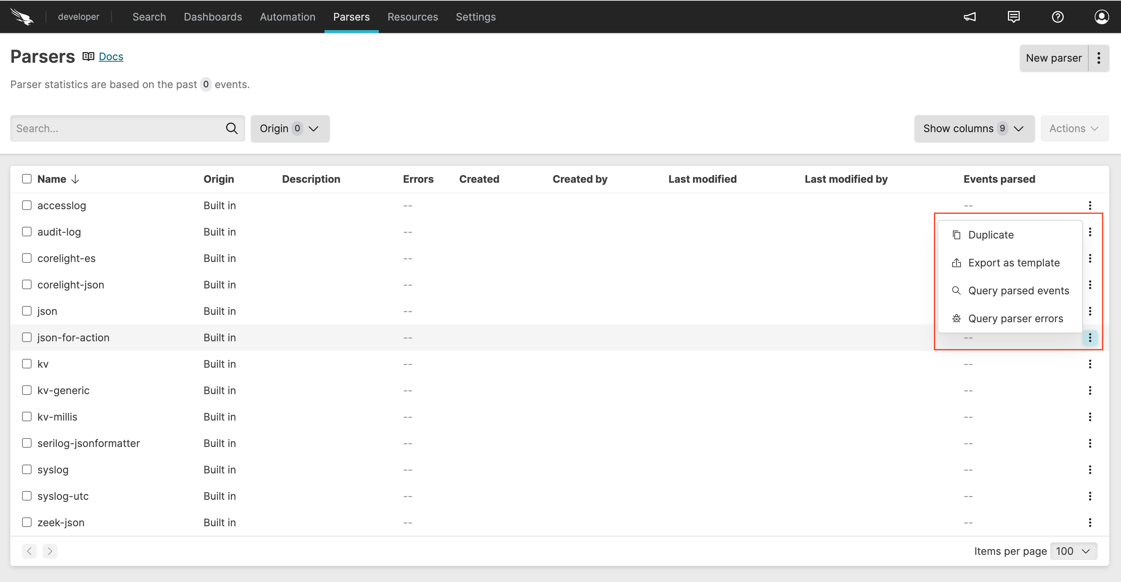Open the Show columns dropdown
The height and width of the screenshot is (582, 1121).
tap(974, 128)
